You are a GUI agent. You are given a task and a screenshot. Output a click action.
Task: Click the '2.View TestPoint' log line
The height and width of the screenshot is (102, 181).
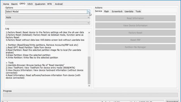tap(40, 68)
